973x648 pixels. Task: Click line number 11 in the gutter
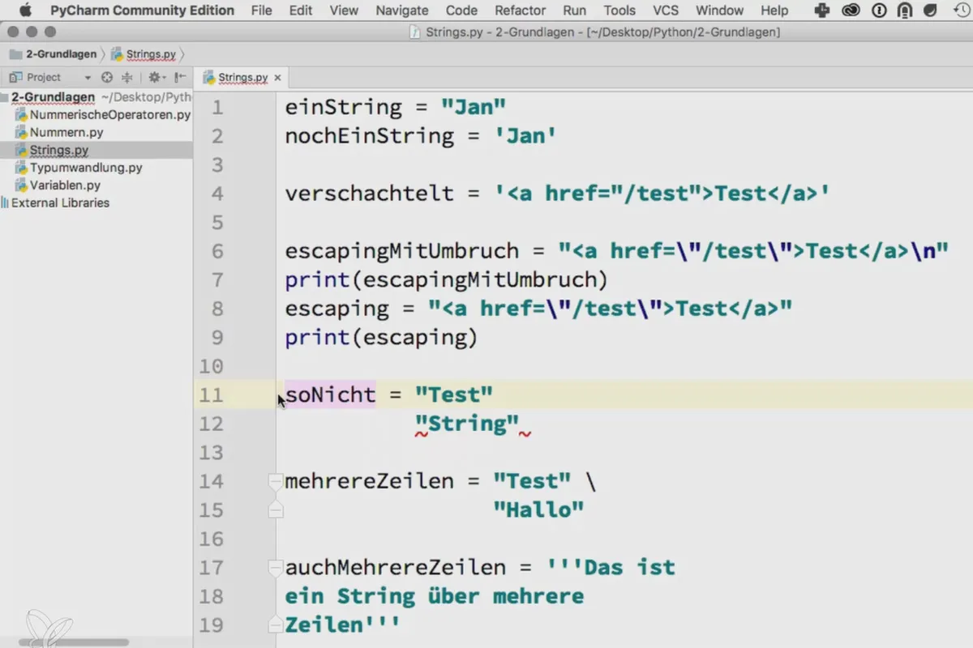pyautogui.click(x=211, y=395)
